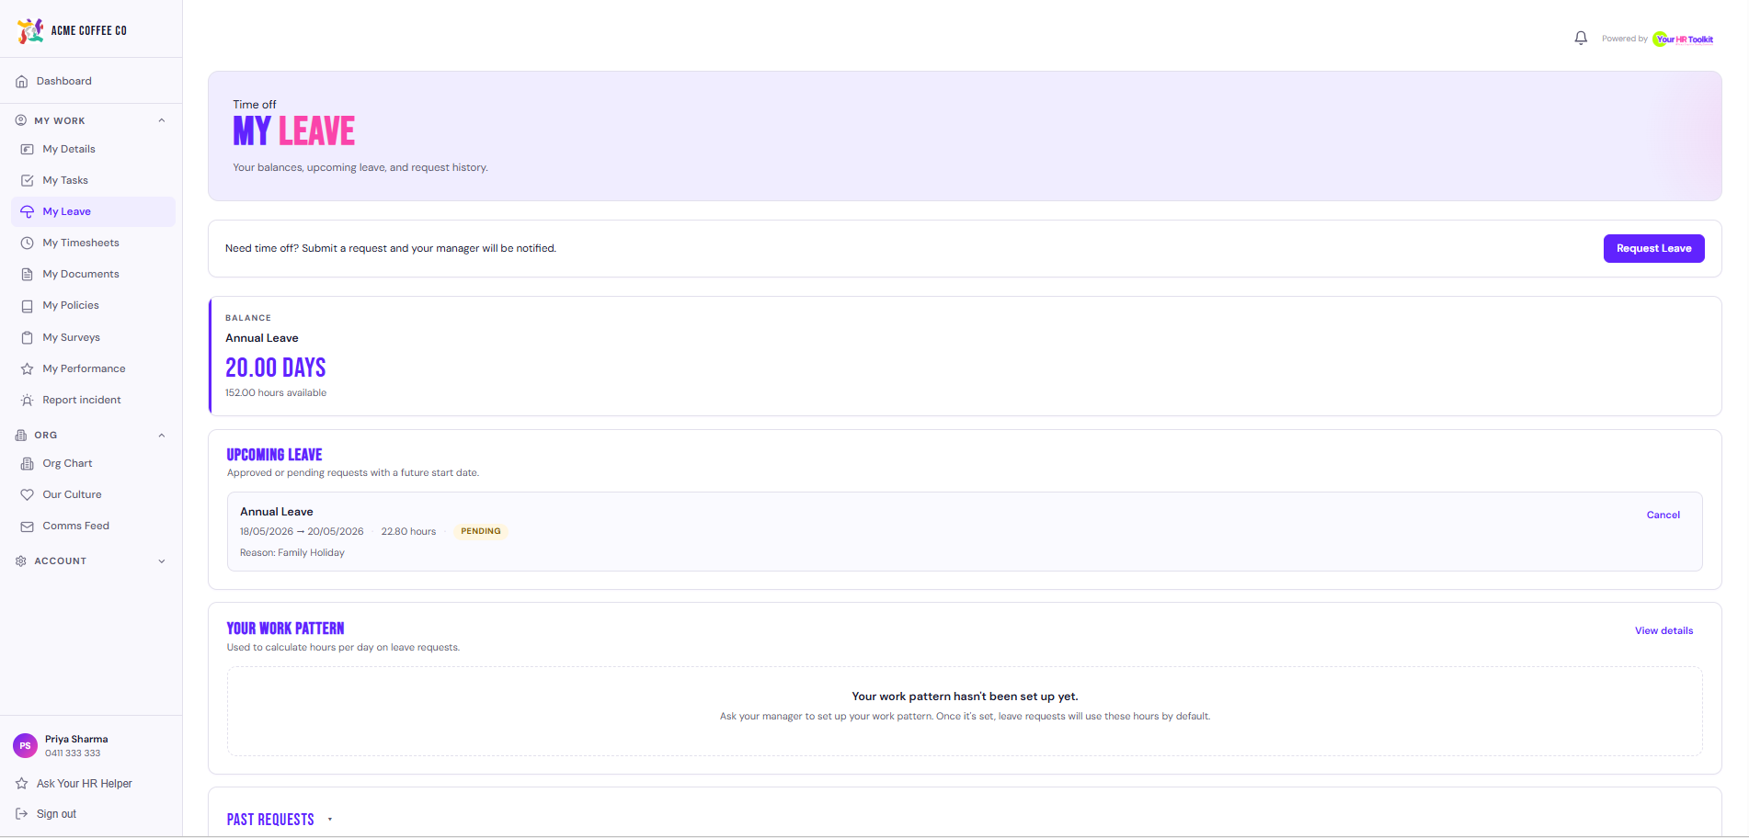1749x838 pixels.
Task: Open the My Surveys menu label
Action: (71, 338)
